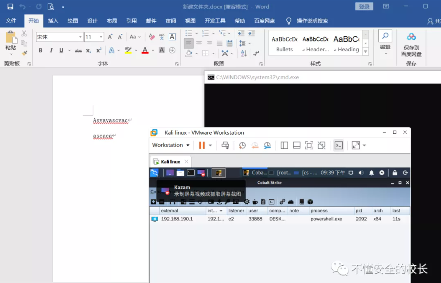Enter VMware full screen mode
The image size is (441, 283).
click(x=355, y=145)
